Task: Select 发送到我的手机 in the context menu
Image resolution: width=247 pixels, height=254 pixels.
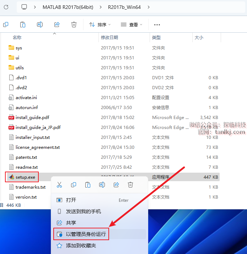Action: pos(100,211)
